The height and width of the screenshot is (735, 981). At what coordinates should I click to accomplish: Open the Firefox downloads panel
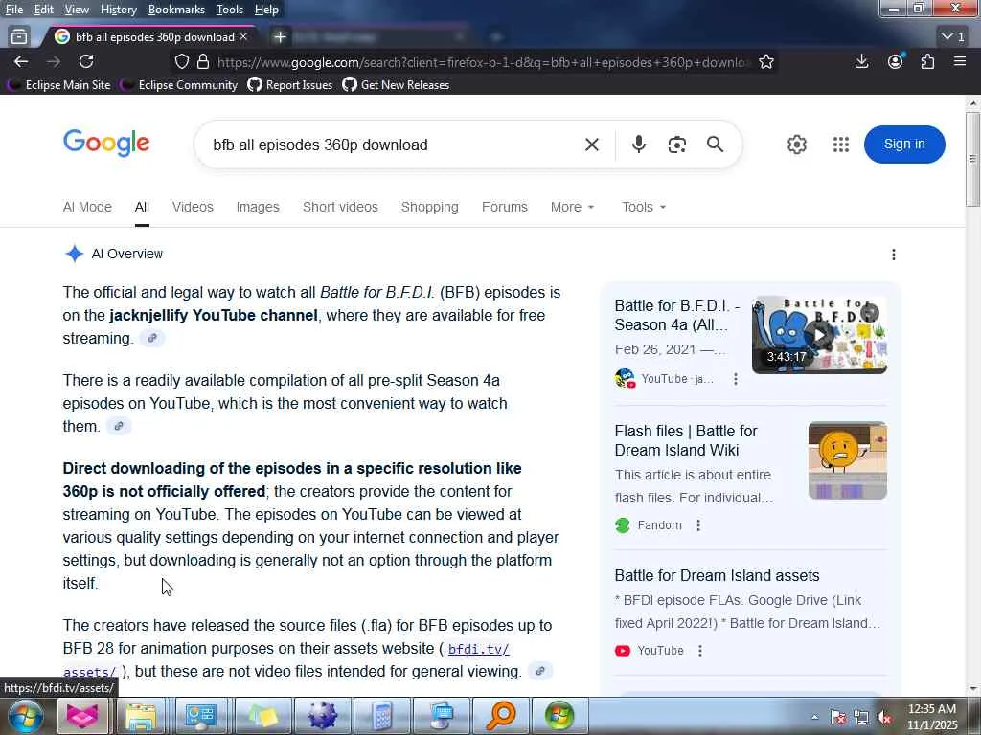[x=861, y=61]
